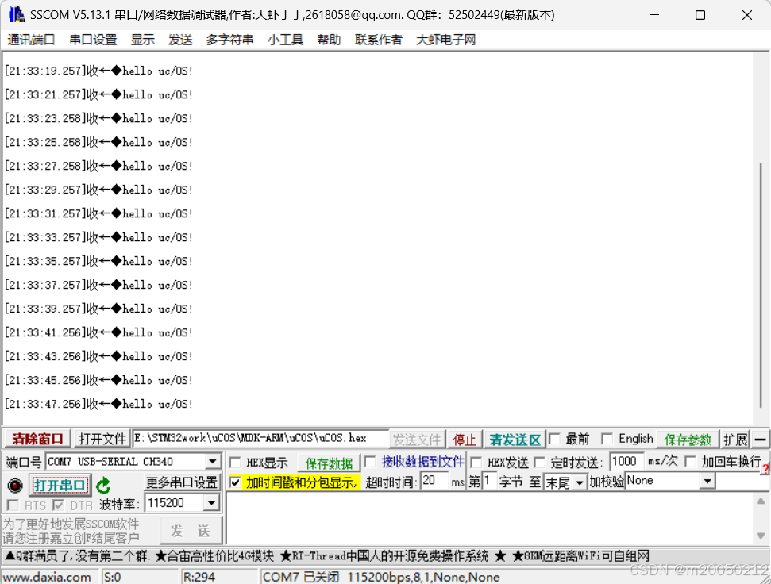Click inside the send text area
Screen dimensions: 771x584
[489, 518]
